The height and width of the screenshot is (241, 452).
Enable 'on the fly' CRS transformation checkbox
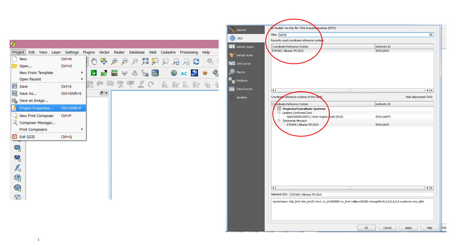tap(272, 28)
